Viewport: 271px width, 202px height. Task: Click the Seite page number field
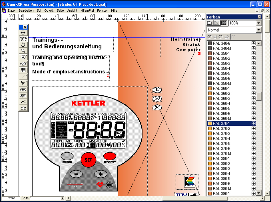(x=45, y=198)
